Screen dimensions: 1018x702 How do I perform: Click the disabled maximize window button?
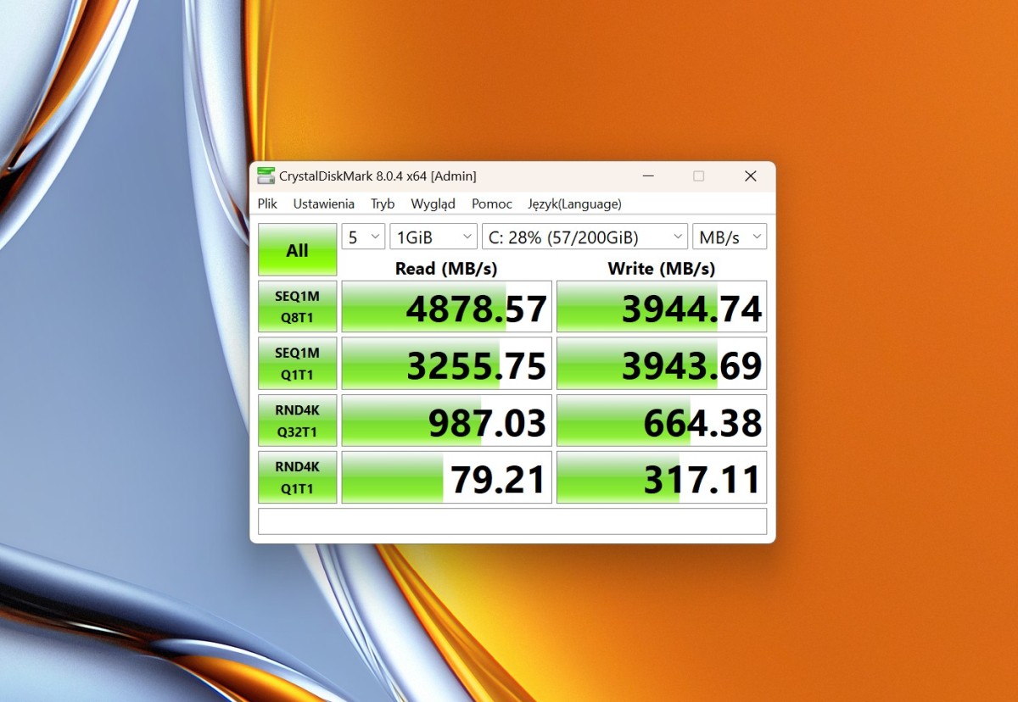698,176
